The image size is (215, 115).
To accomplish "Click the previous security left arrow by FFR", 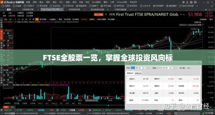I will tap(106, 14).
